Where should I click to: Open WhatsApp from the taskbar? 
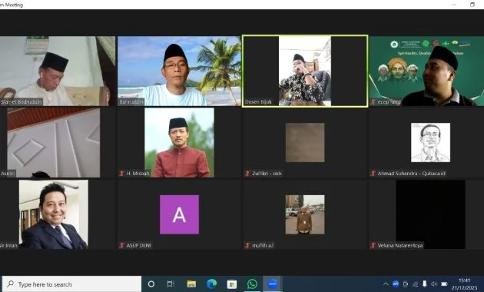pyautogui.click(x=252, y=284)
